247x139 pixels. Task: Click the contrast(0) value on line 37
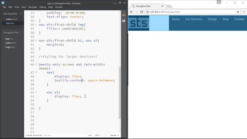[x=73, y=29]
